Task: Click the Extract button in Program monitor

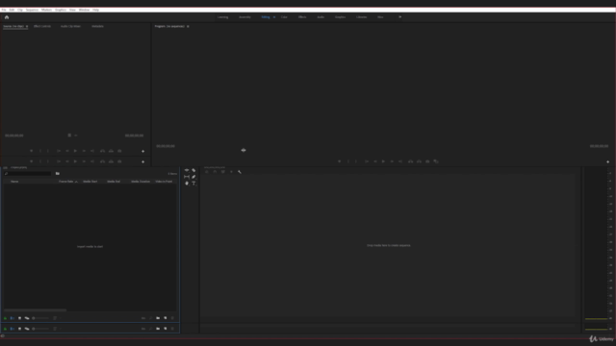Action: click(420, 161)
